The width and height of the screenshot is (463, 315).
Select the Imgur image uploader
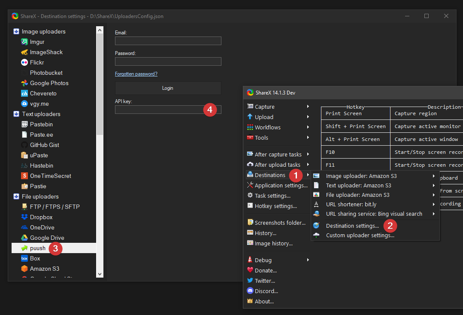point(36,42)
